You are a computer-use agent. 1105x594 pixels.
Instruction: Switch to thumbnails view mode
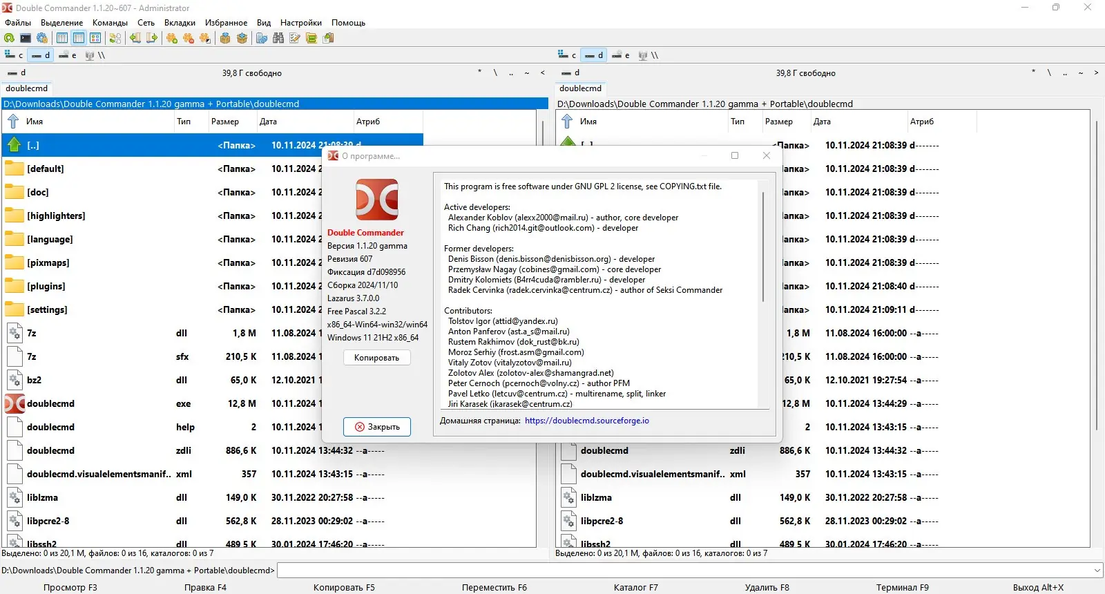coord(95,38)
